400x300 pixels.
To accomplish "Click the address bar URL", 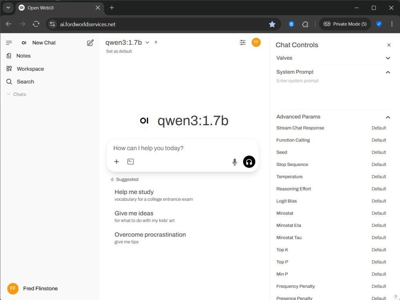I will 88,24.
